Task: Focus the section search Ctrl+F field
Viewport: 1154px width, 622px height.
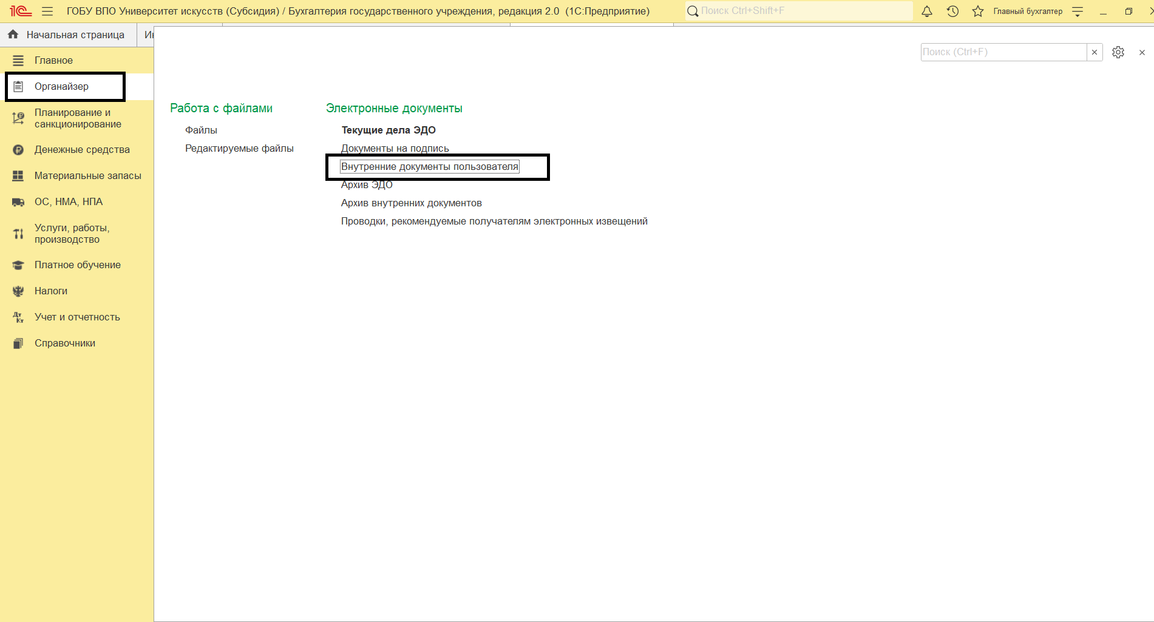Action: (x=1003, y=52)
